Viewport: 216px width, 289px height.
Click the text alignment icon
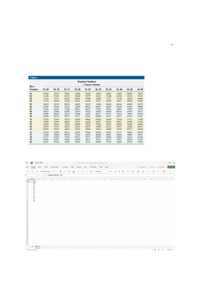click(x=83, y=171)
